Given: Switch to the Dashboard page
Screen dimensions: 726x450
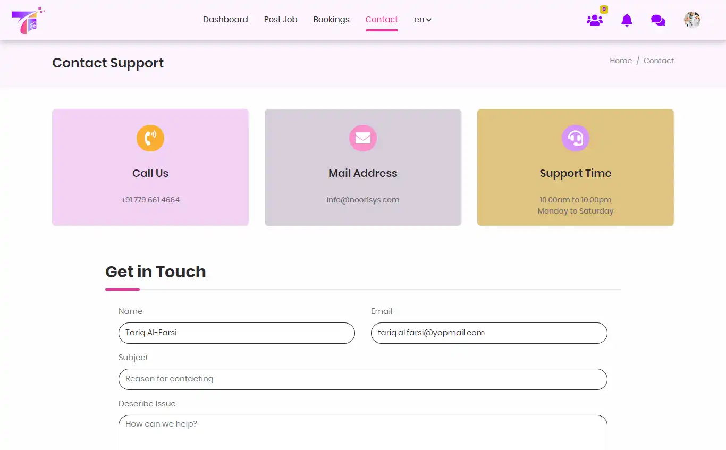Looking at the screenshot, I should click(225, 20).
